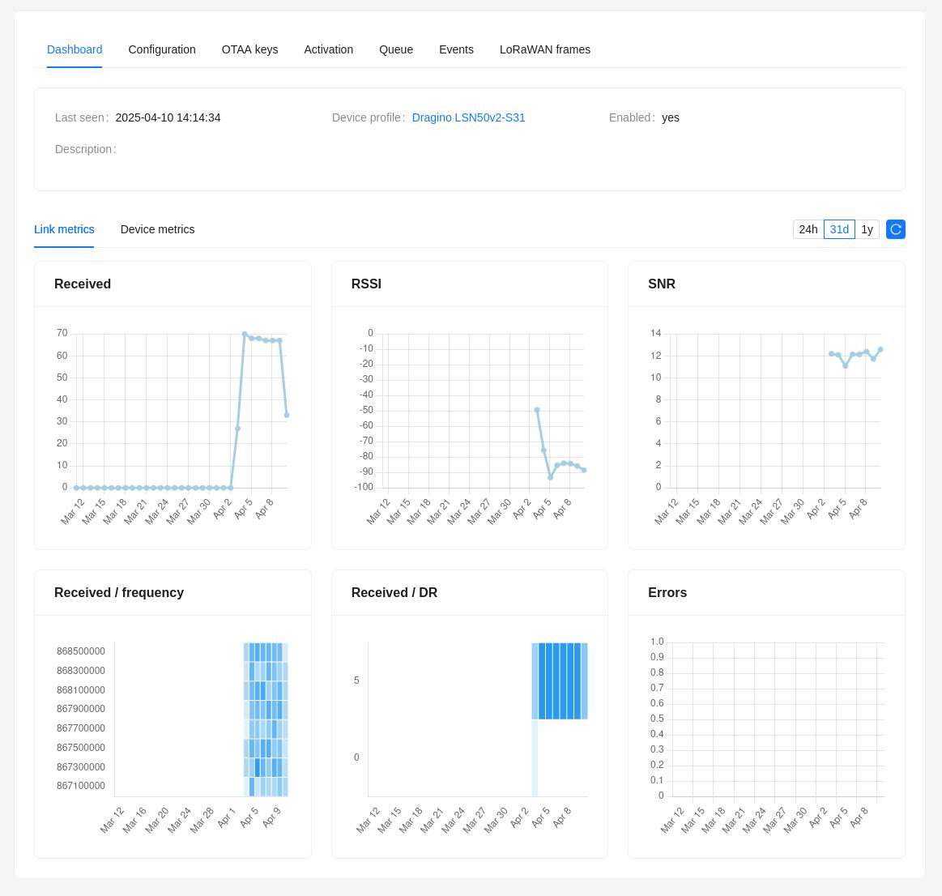The height and width of the screenshot is (896, 942).
Task: Open the OTAA keys tab
Action: (250, 49)
